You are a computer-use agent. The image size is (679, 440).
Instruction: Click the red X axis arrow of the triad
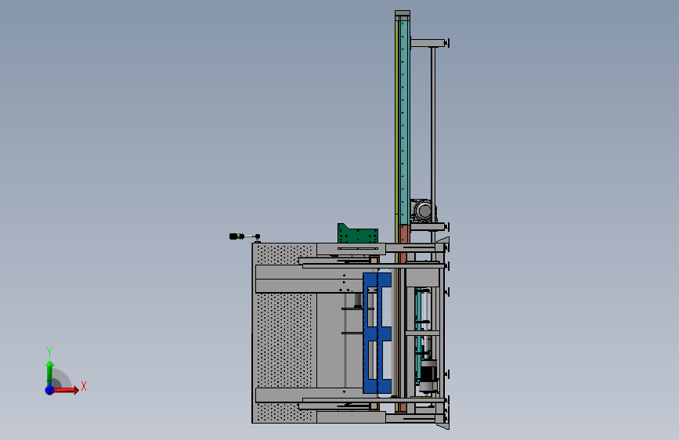[x=66, y=390]
